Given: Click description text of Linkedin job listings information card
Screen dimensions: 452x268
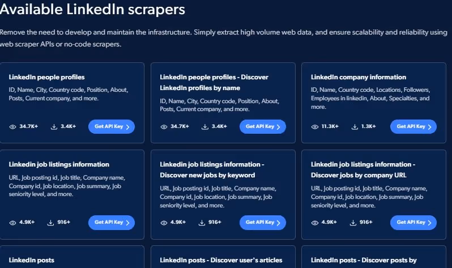Looking at the screenshot, I should pos(67,186).
